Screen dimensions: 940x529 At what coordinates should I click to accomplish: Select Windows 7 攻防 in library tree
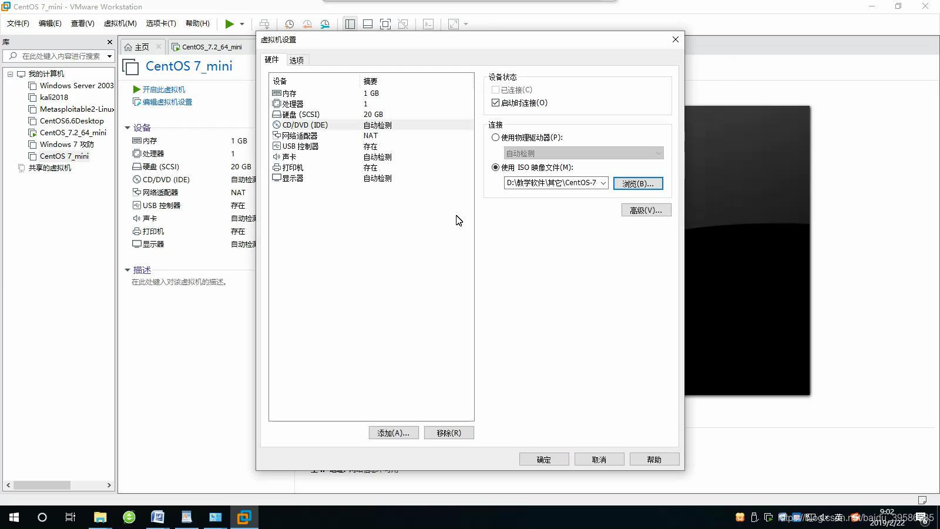62,145
